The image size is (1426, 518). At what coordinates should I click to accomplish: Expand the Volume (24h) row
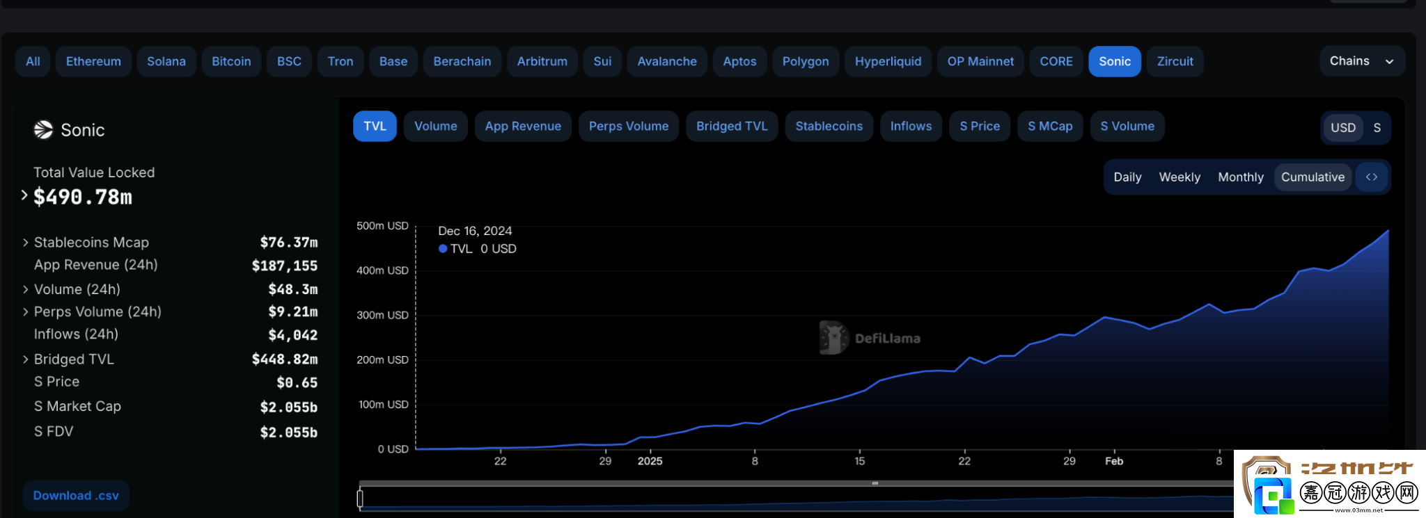pyautogui.click(x=26, y=289)
